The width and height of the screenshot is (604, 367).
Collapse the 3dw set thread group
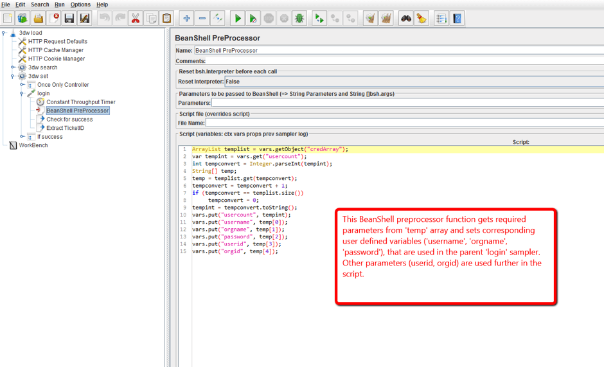click(x=13, y=76)
